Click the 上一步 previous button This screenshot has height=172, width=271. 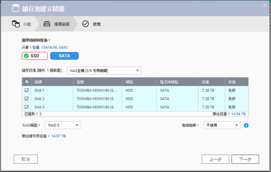215,159
